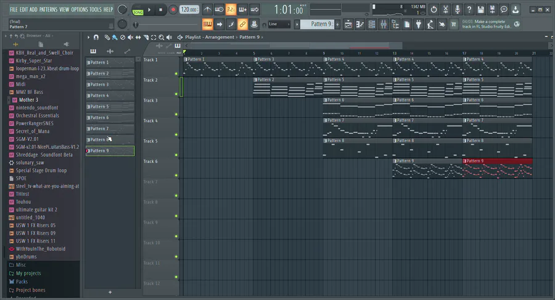Select the Paint brush tool in playlist
Screen dimensions: 555x300
coord(115,37)
